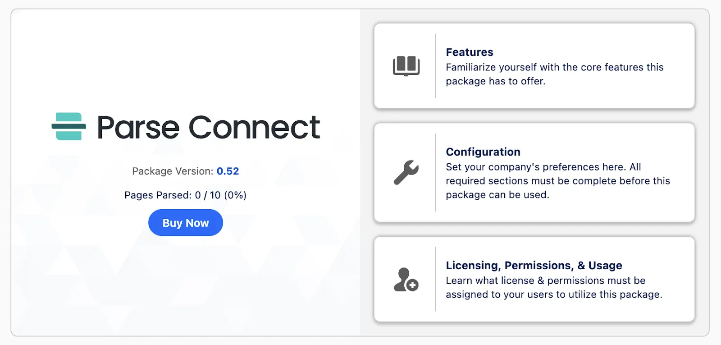Click the "Learn what license" description text
The width and height of the screenshot is (721, 345).
click(x=554, y=287)
